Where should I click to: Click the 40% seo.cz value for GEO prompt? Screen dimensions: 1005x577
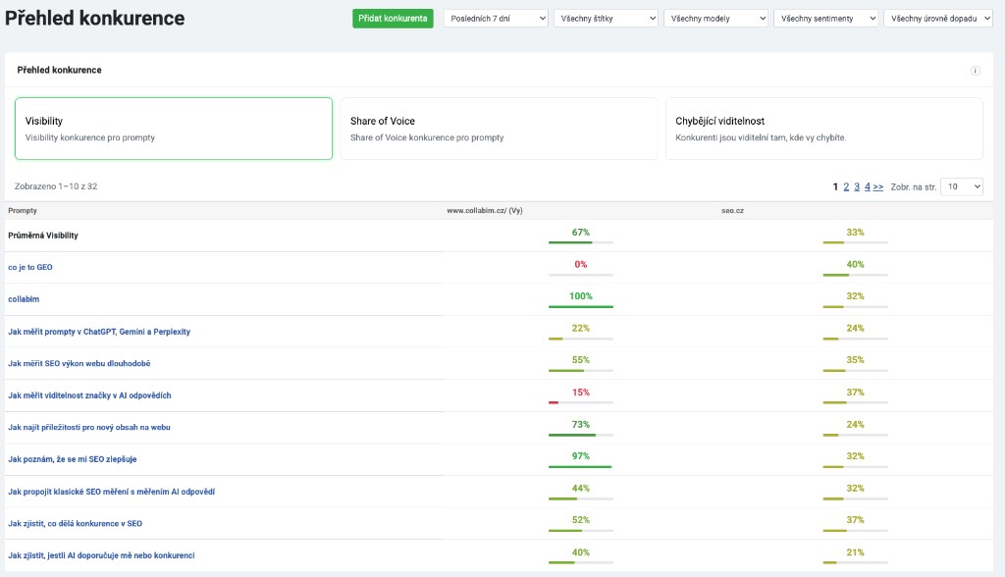(855, 264)
